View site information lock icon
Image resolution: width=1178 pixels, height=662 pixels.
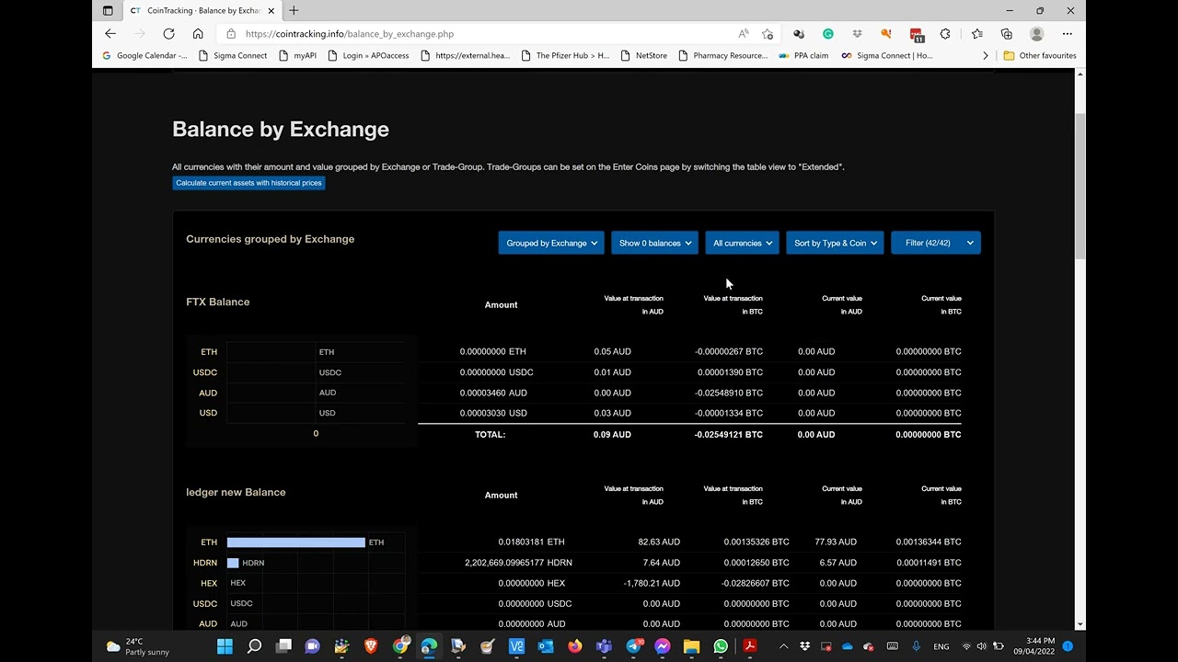click(x=231, y=34)
